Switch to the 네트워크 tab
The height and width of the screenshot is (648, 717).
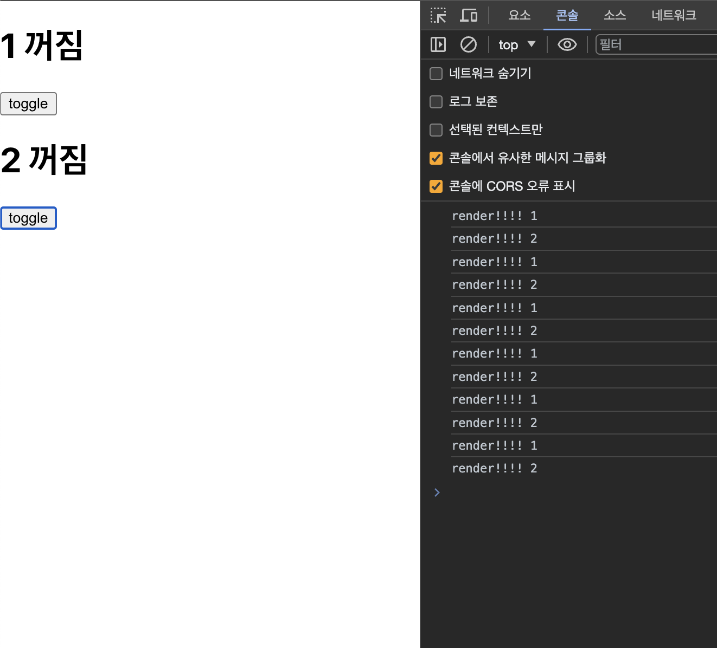pos(674,16)
